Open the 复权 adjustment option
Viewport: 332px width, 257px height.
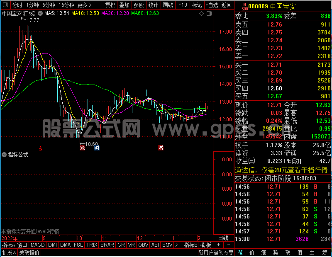tap(110, 5)
